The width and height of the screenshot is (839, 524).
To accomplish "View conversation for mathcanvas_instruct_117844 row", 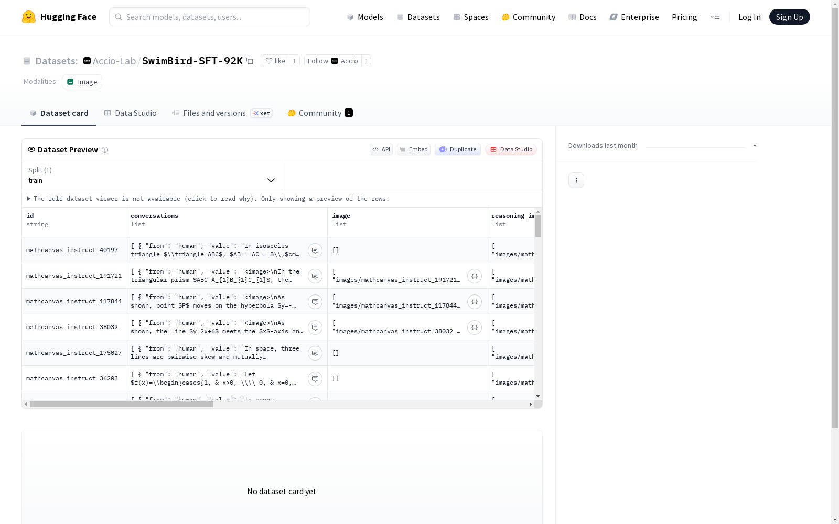I will tap(315, 302).
